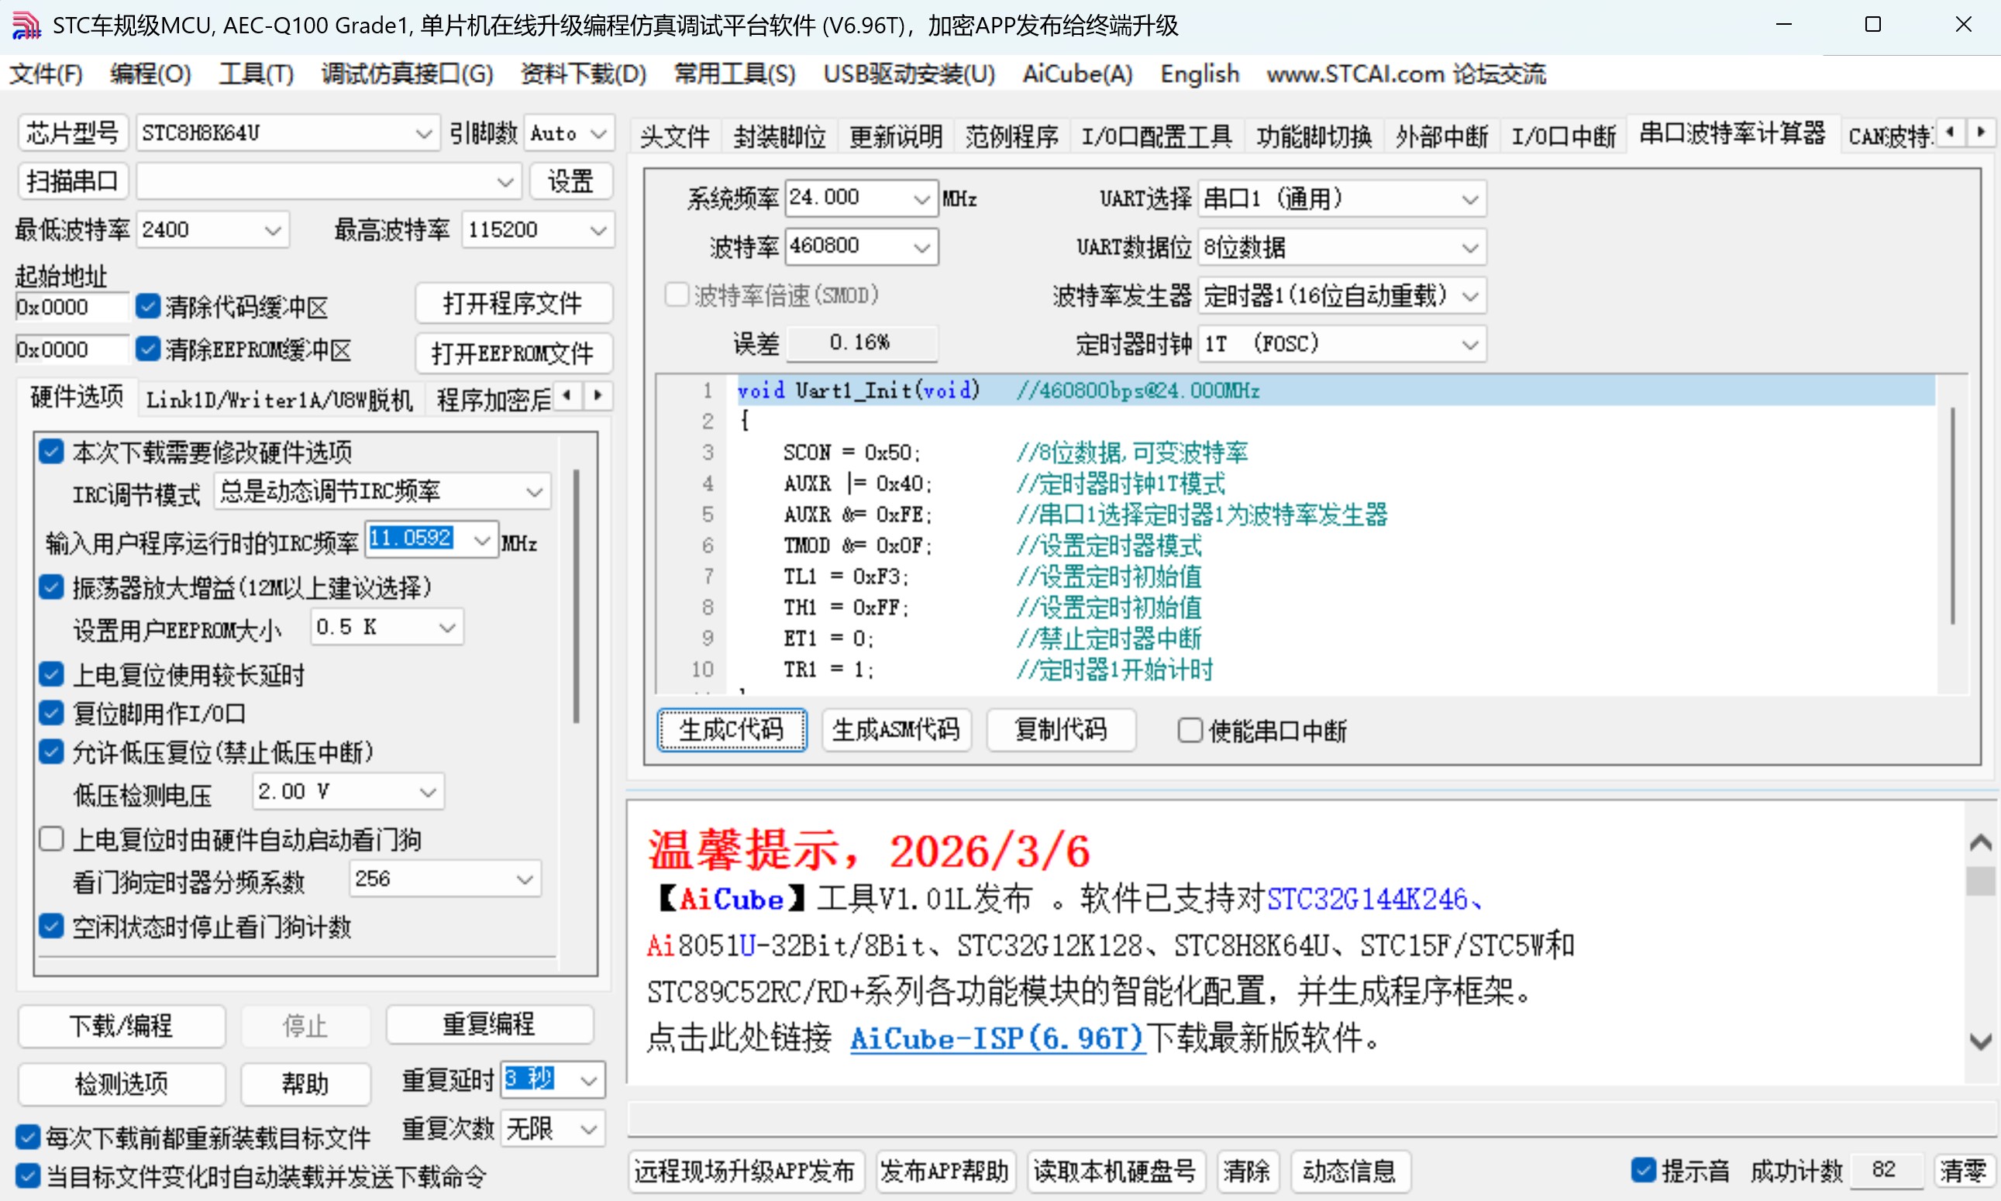
Task: Open user EEPROM size dropdown 0.5 K
Action: pyautogui.click(x=387, y=627)
